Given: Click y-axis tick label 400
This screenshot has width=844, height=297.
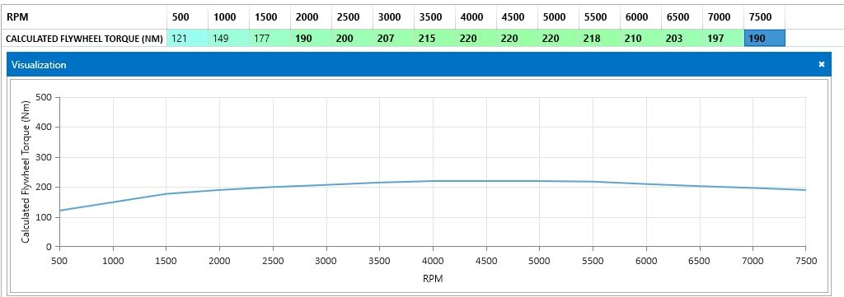Looking at the screenshot, I should (x=44, y=128).
